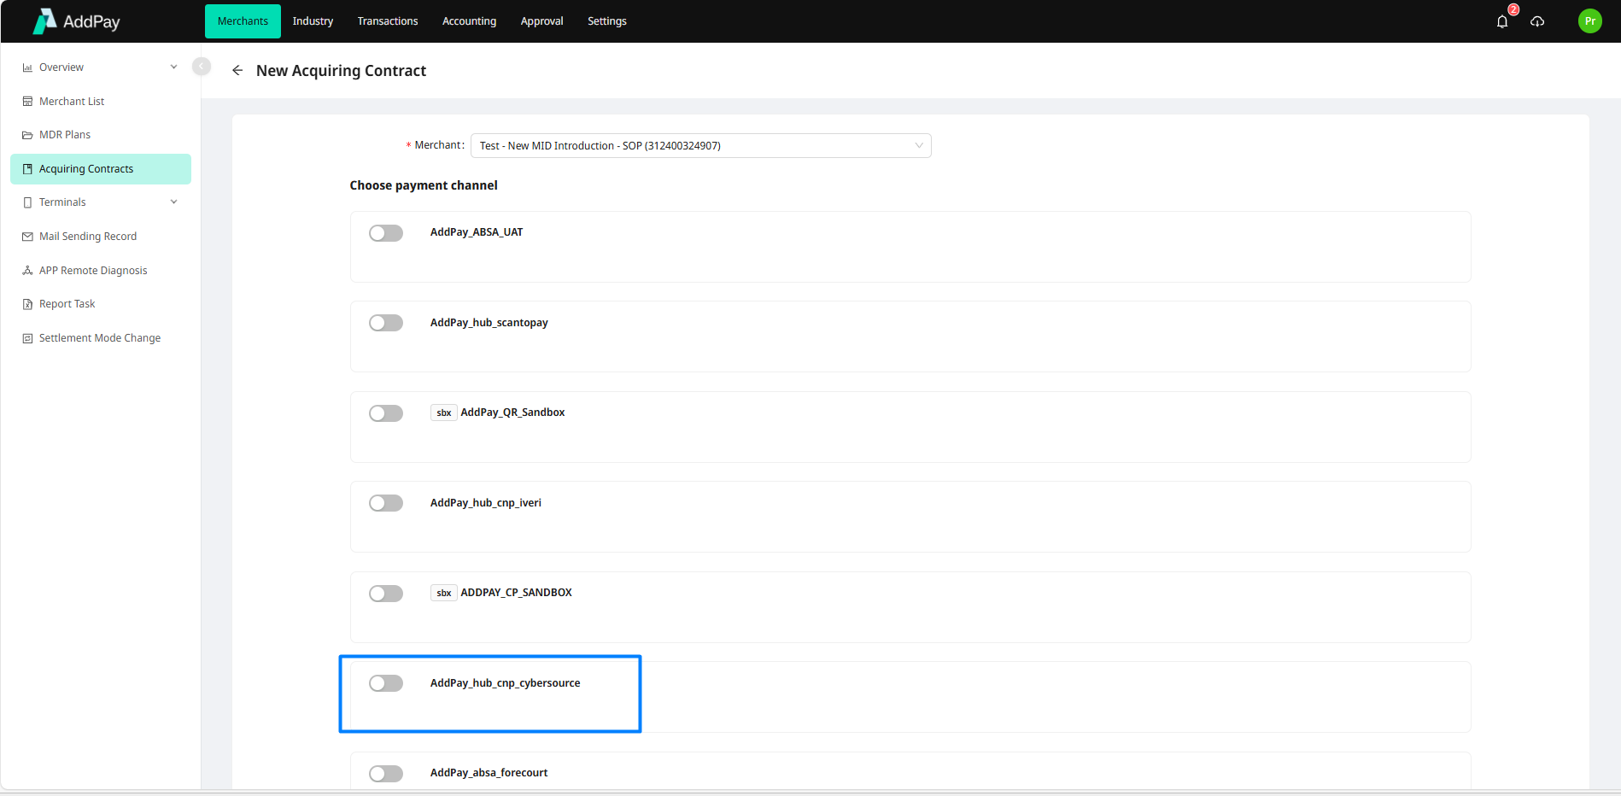Viewport: 1621px width, 796px height.
Task: Click the Overview chart icon
Action: (27, 67)
